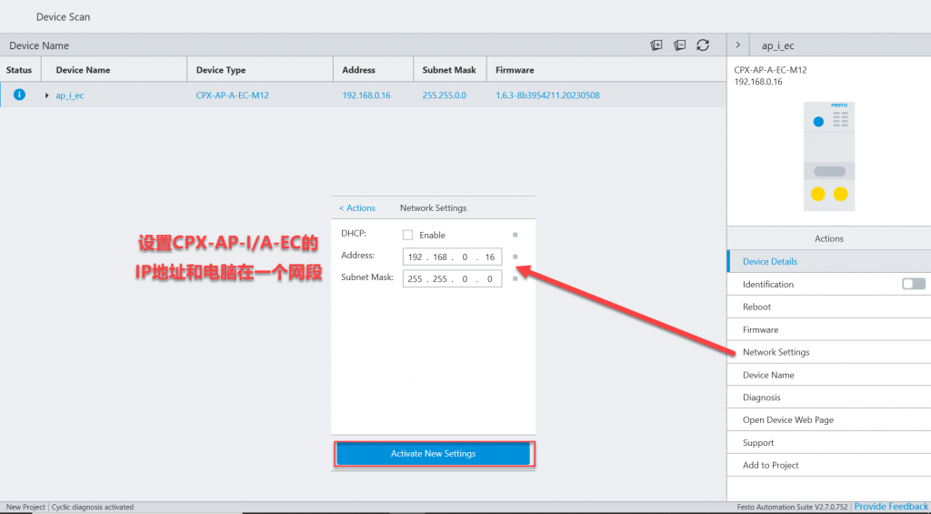Click the New Project status bar entry
Screen dimensions: 931x514
[x=25, y=508]
